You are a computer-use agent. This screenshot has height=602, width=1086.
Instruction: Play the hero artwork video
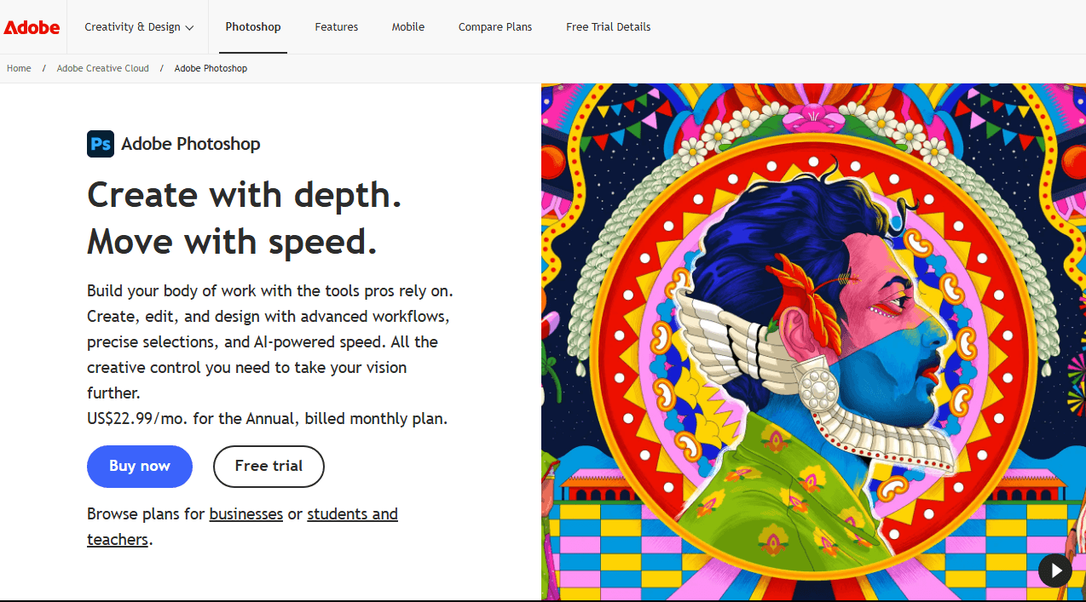[1055, 570]
